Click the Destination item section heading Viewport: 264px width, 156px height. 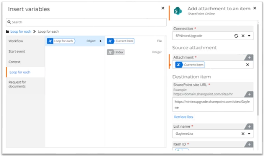(191, 77)
